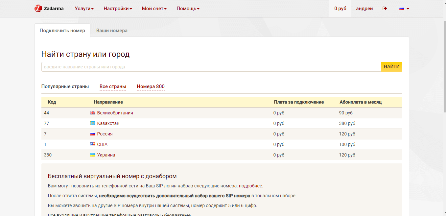
Task: Expand the Помощь menu
Action: click(x=188, y=9)
